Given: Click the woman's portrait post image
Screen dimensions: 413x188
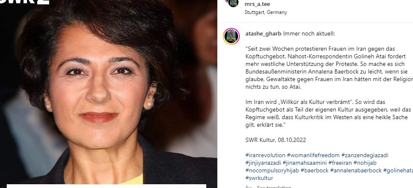Looking at the screenshot, I should [108, 94].
